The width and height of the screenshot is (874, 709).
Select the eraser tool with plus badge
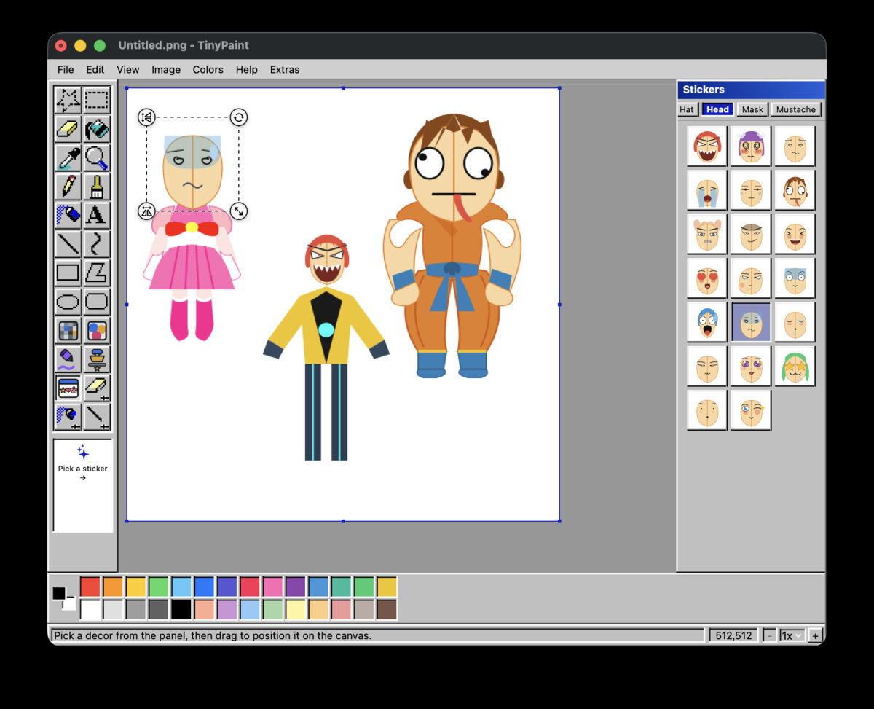click(x=96, y=388)
